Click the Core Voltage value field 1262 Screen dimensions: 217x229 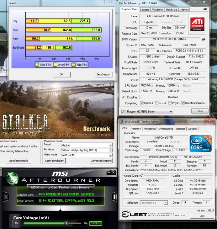pyautogui.click(x=96, y=223)
